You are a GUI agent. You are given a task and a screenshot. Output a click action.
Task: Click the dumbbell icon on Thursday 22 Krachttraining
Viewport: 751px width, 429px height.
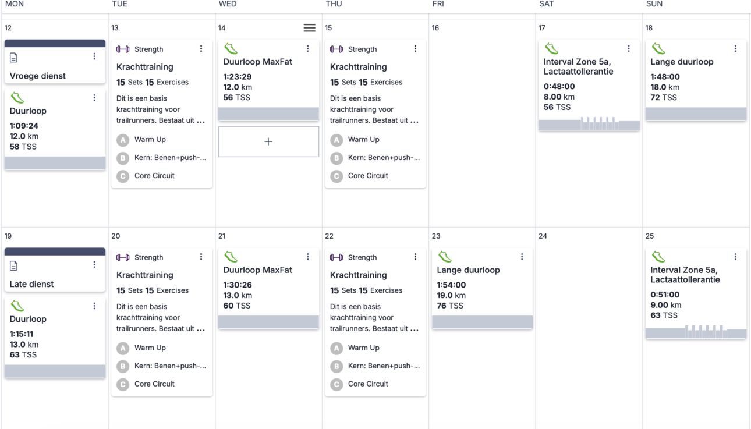[336, 257]
